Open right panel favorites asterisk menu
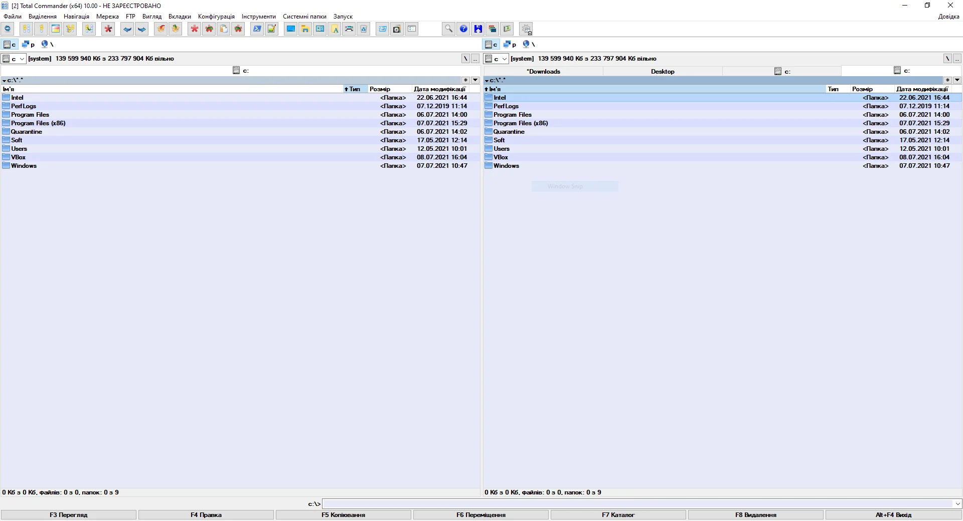 (947, 80)
